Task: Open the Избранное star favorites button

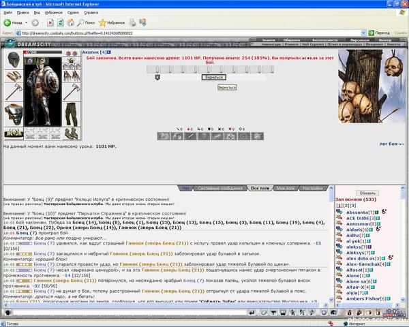Action: (112, 22)
